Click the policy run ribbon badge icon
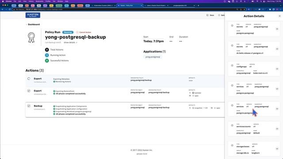This screenshot has width=283, height=159. [31, 38]
